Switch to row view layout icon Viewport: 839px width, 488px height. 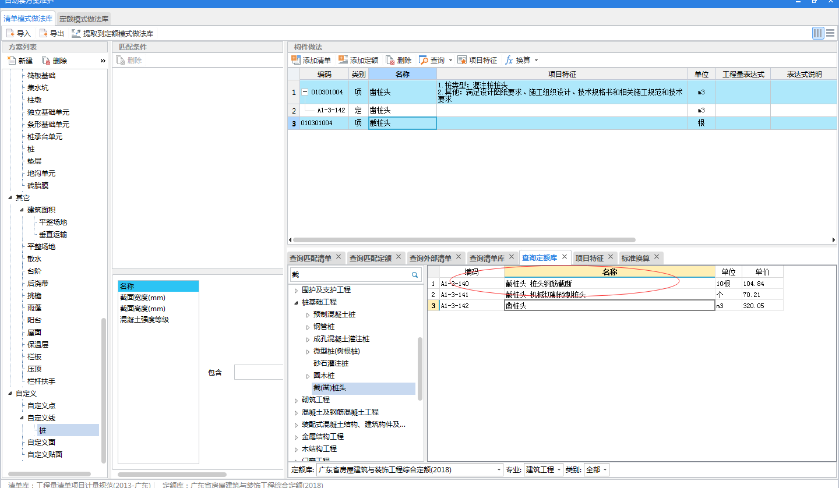coord(830,33)
